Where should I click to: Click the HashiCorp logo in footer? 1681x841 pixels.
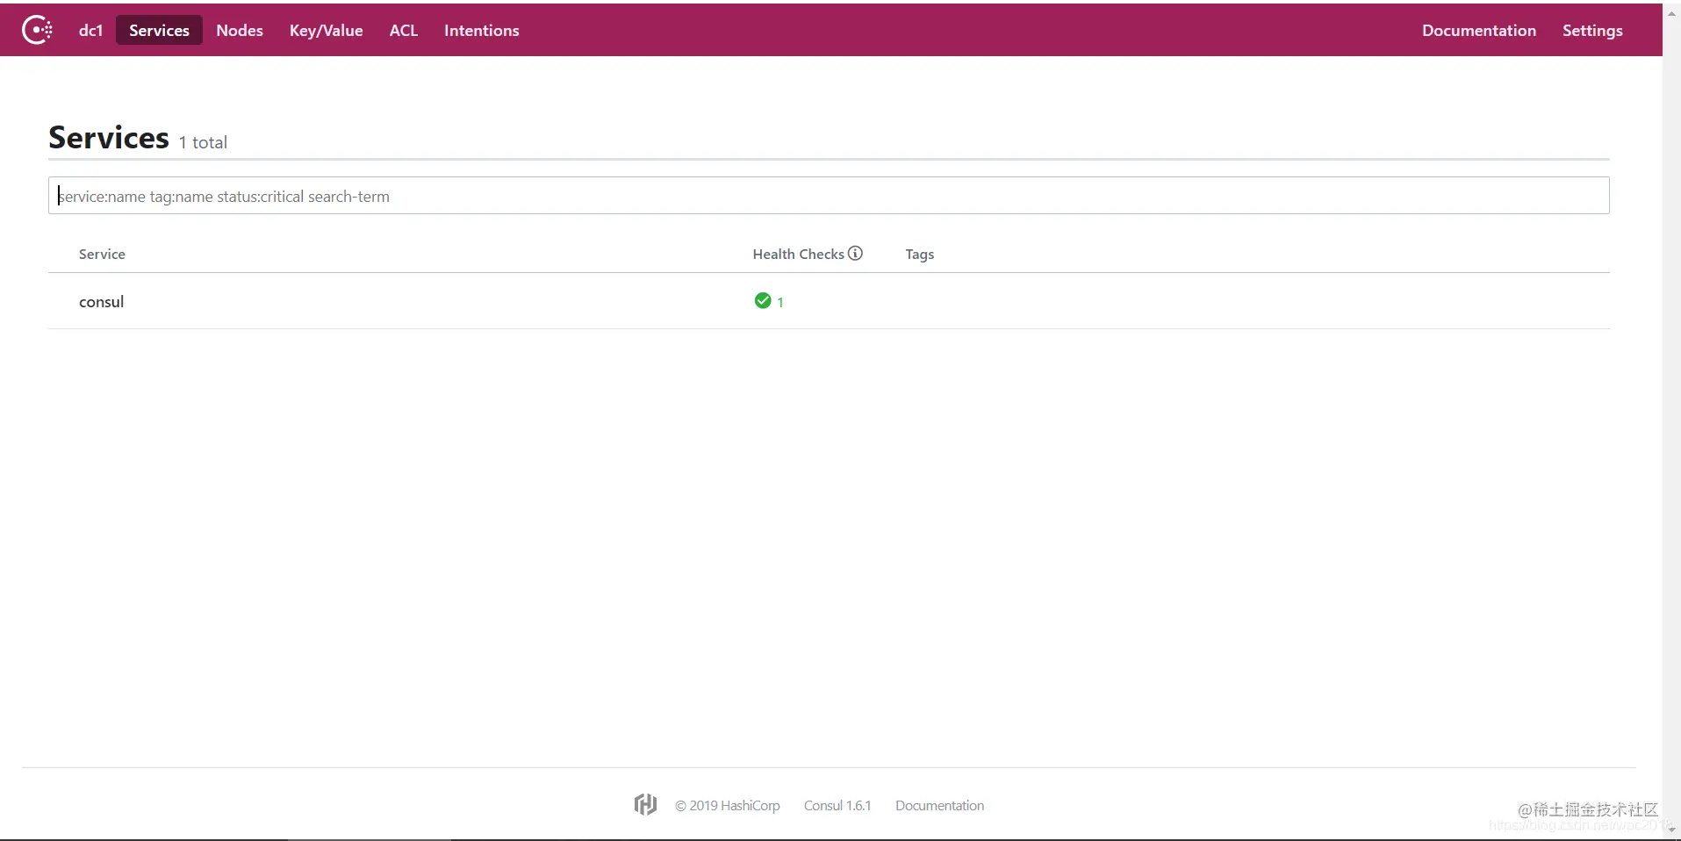(x=645, y=804)
